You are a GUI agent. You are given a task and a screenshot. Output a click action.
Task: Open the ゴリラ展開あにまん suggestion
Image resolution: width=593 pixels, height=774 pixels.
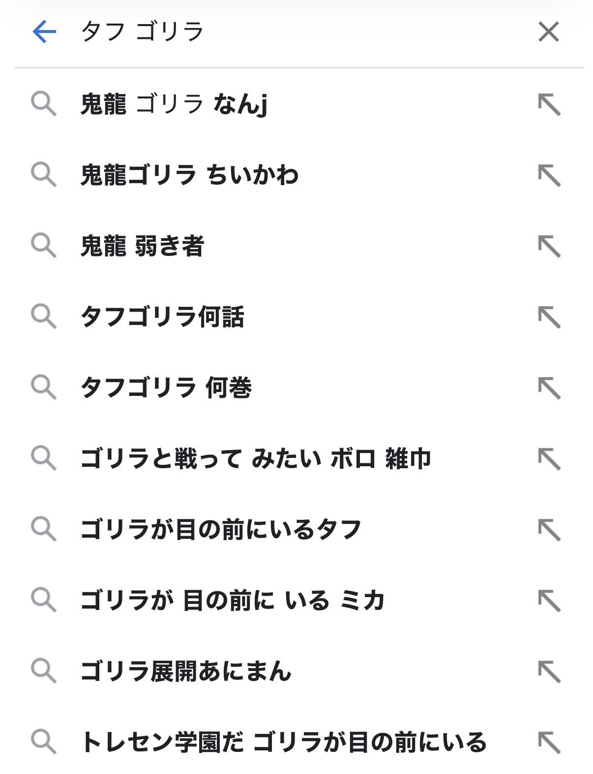(186, 671)
